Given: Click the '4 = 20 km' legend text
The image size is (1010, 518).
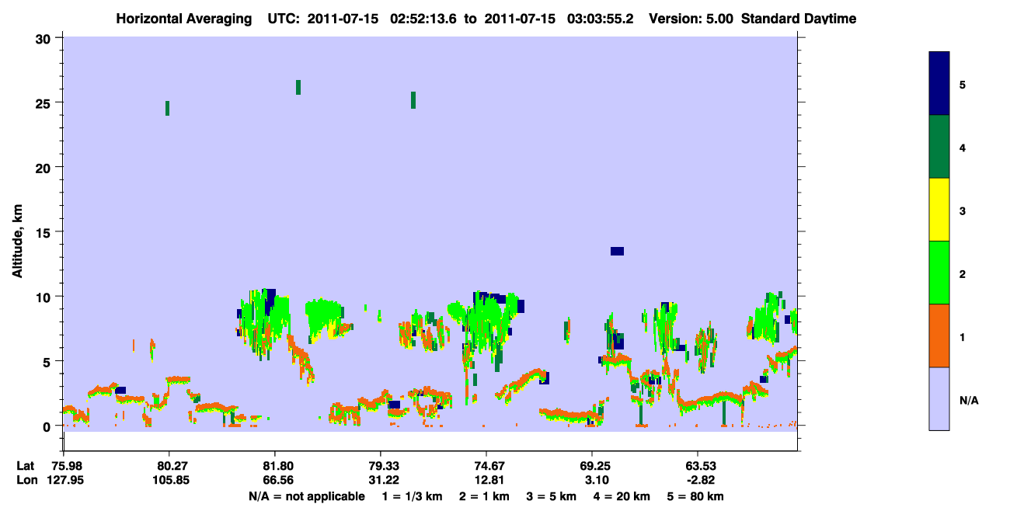Looking at the screenshot, I should [622, 495].
